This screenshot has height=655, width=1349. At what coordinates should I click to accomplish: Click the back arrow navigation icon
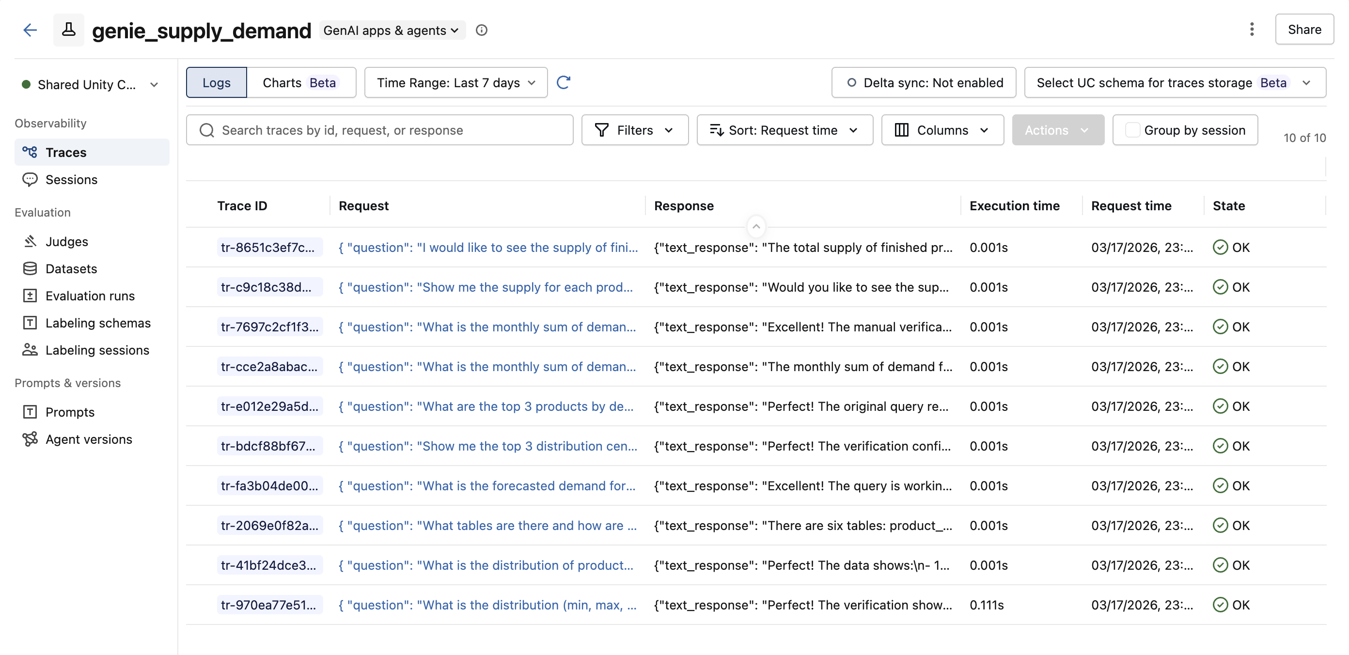point(30,30)
